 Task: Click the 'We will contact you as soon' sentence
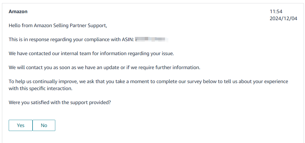pyautogui.click(x=104, y=67)
